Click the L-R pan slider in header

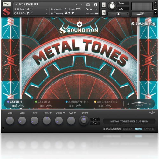[x=118, y=14]
